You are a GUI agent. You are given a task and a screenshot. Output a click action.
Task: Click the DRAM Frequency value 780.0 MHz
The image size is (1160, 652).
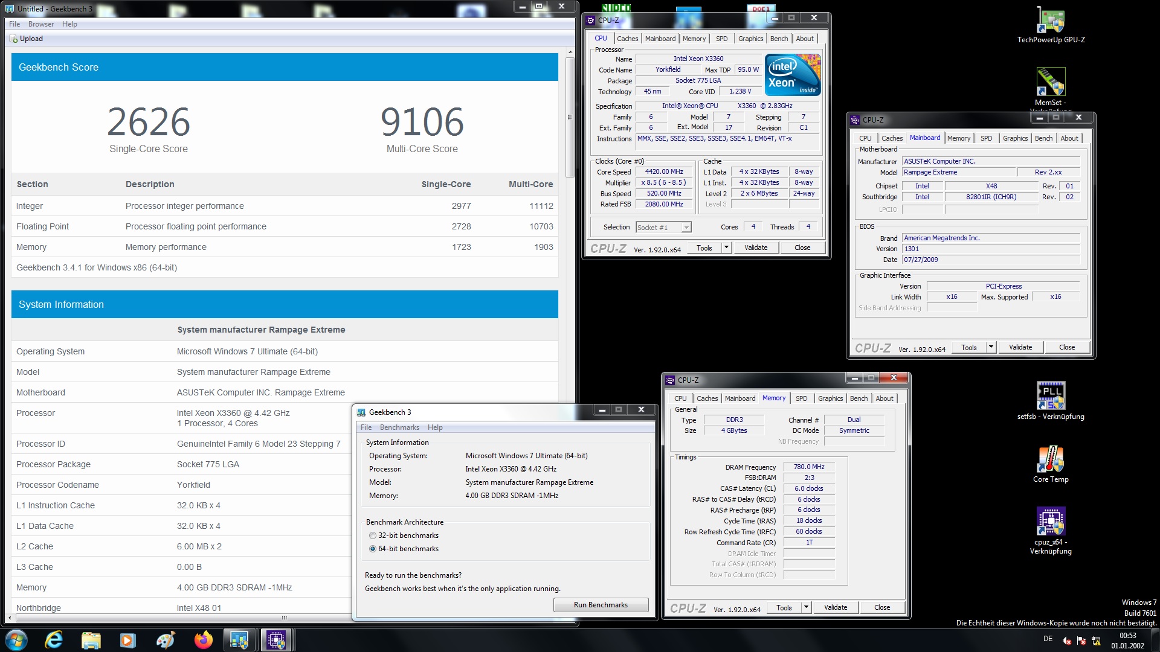(809, 467)
